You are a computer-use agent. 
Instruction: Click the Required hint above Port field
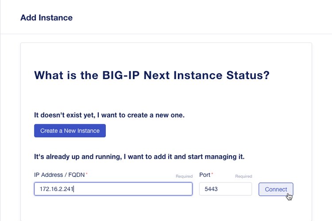(243, 176)
